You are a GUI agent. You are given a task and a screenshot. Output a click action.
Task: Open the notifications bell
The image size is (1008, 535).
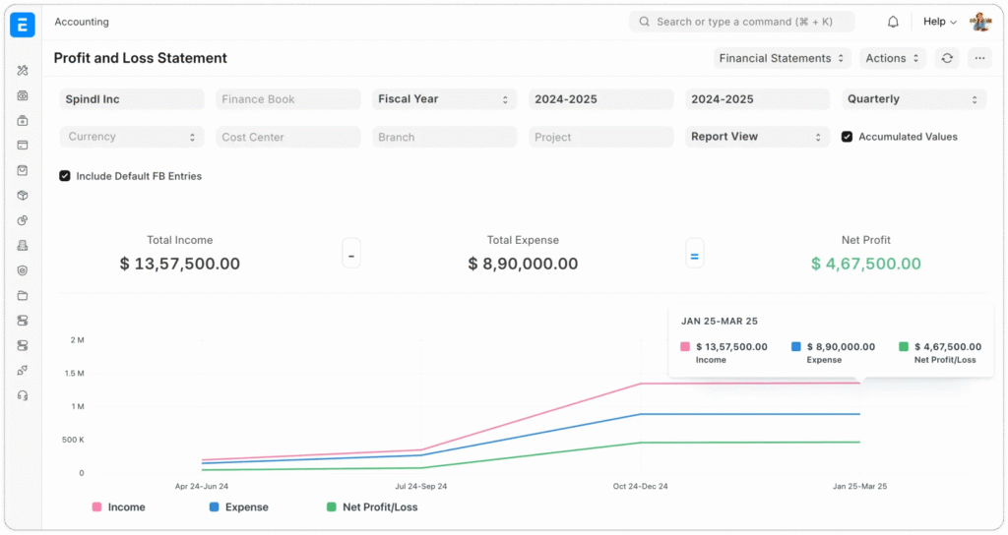click(893, 22)
